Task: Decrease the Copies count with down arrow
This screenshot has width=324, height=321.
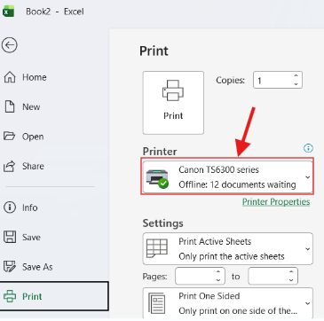Action: [x=296, y=84]
